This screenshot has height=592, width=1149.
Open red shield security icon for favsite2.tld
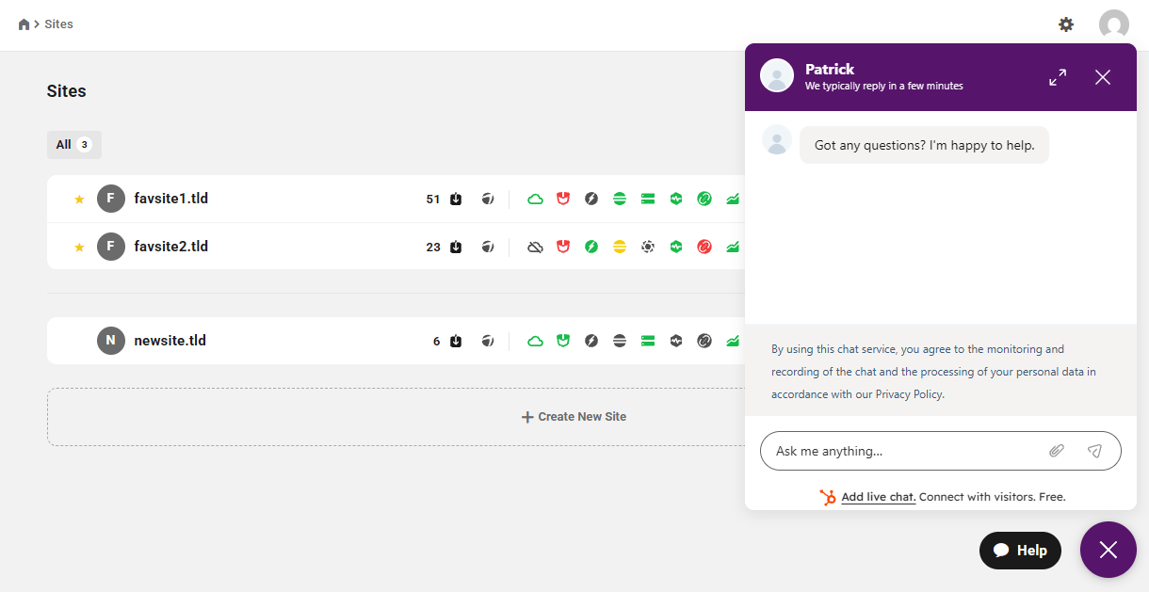[563, 247]
